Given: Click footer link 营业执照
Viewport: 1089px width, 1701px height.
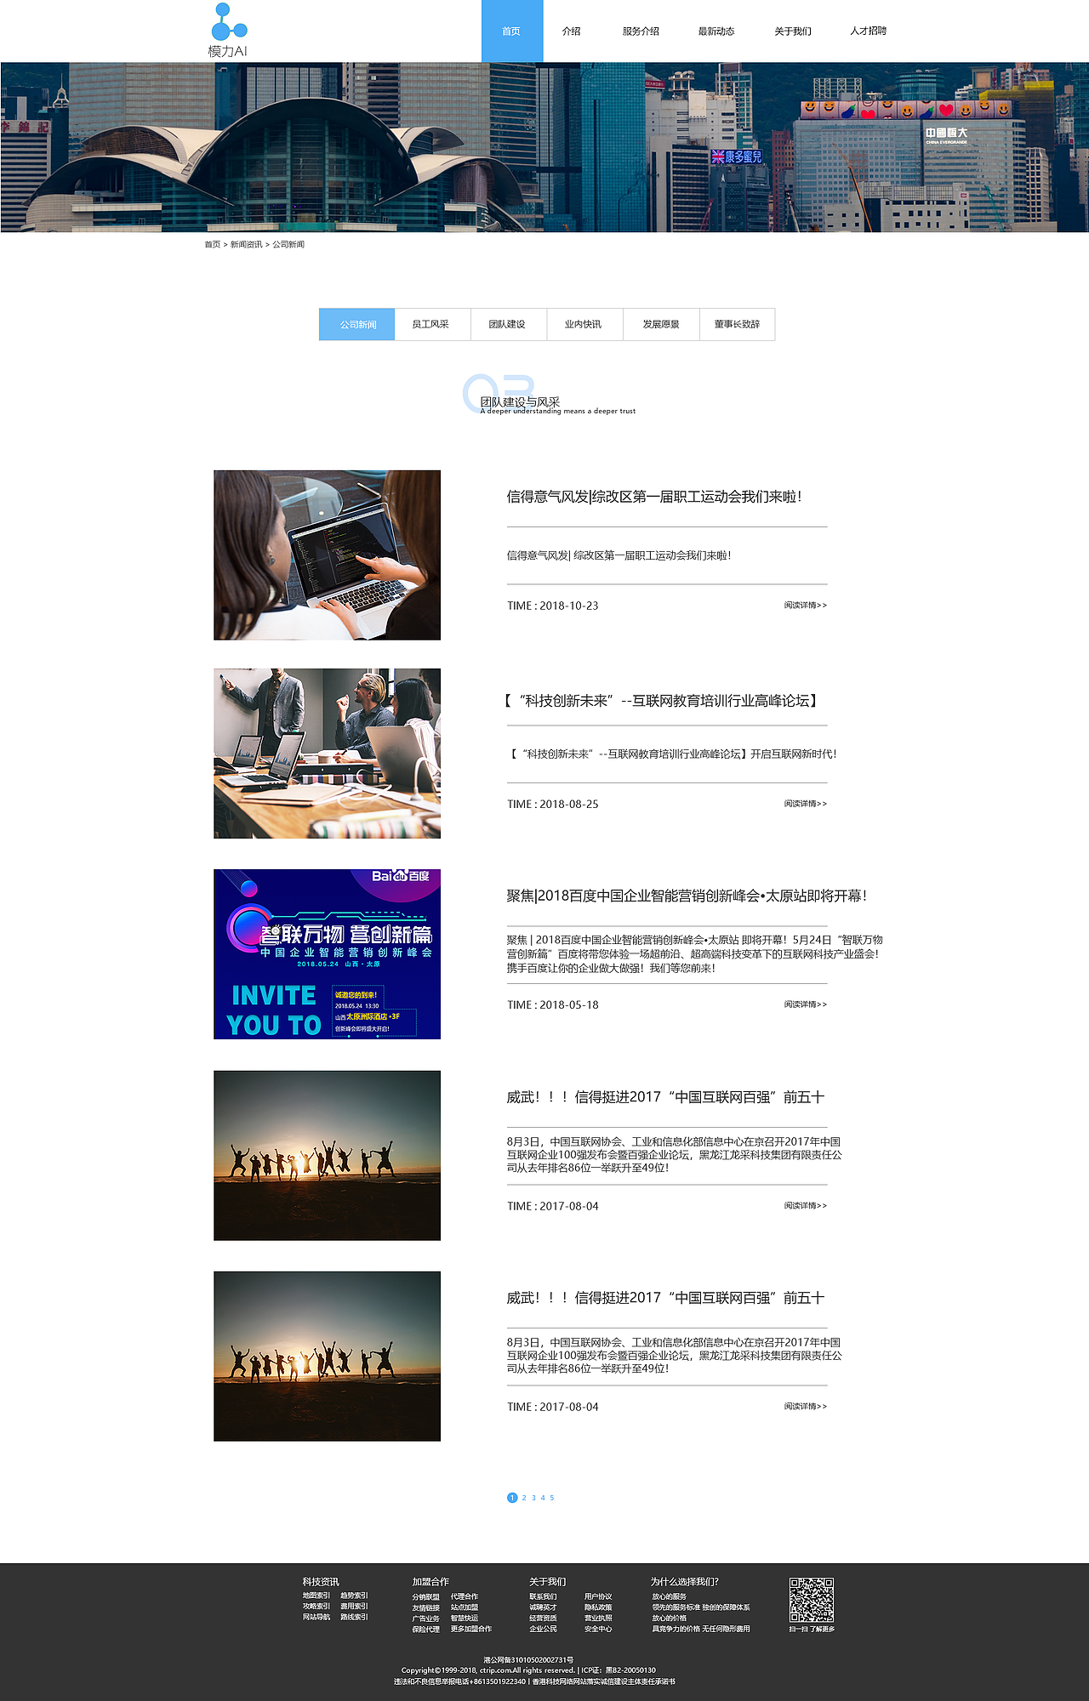Looking at the screenshot, I should point(598,1619).
